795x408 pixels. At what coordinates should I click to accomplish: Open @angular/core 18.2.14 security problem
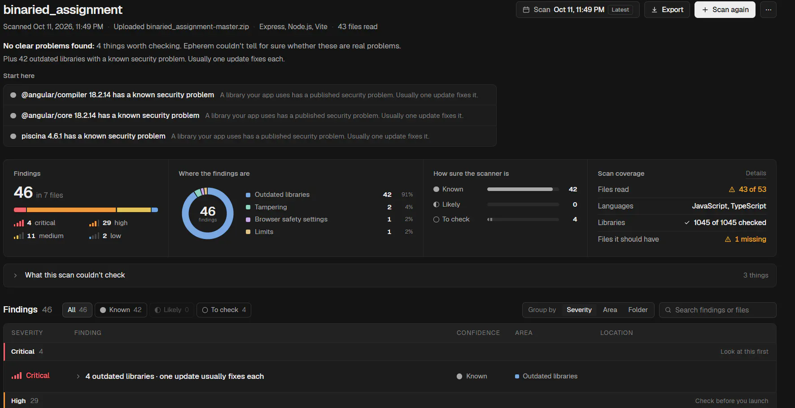click(x=249, y=116)
